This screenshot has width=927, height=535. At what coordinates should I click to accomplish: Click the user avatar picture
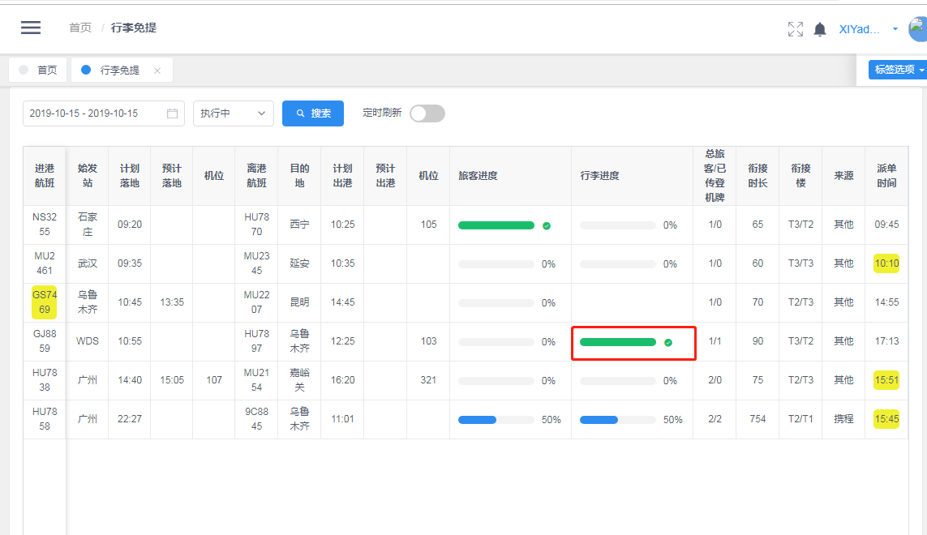[917, 29]
